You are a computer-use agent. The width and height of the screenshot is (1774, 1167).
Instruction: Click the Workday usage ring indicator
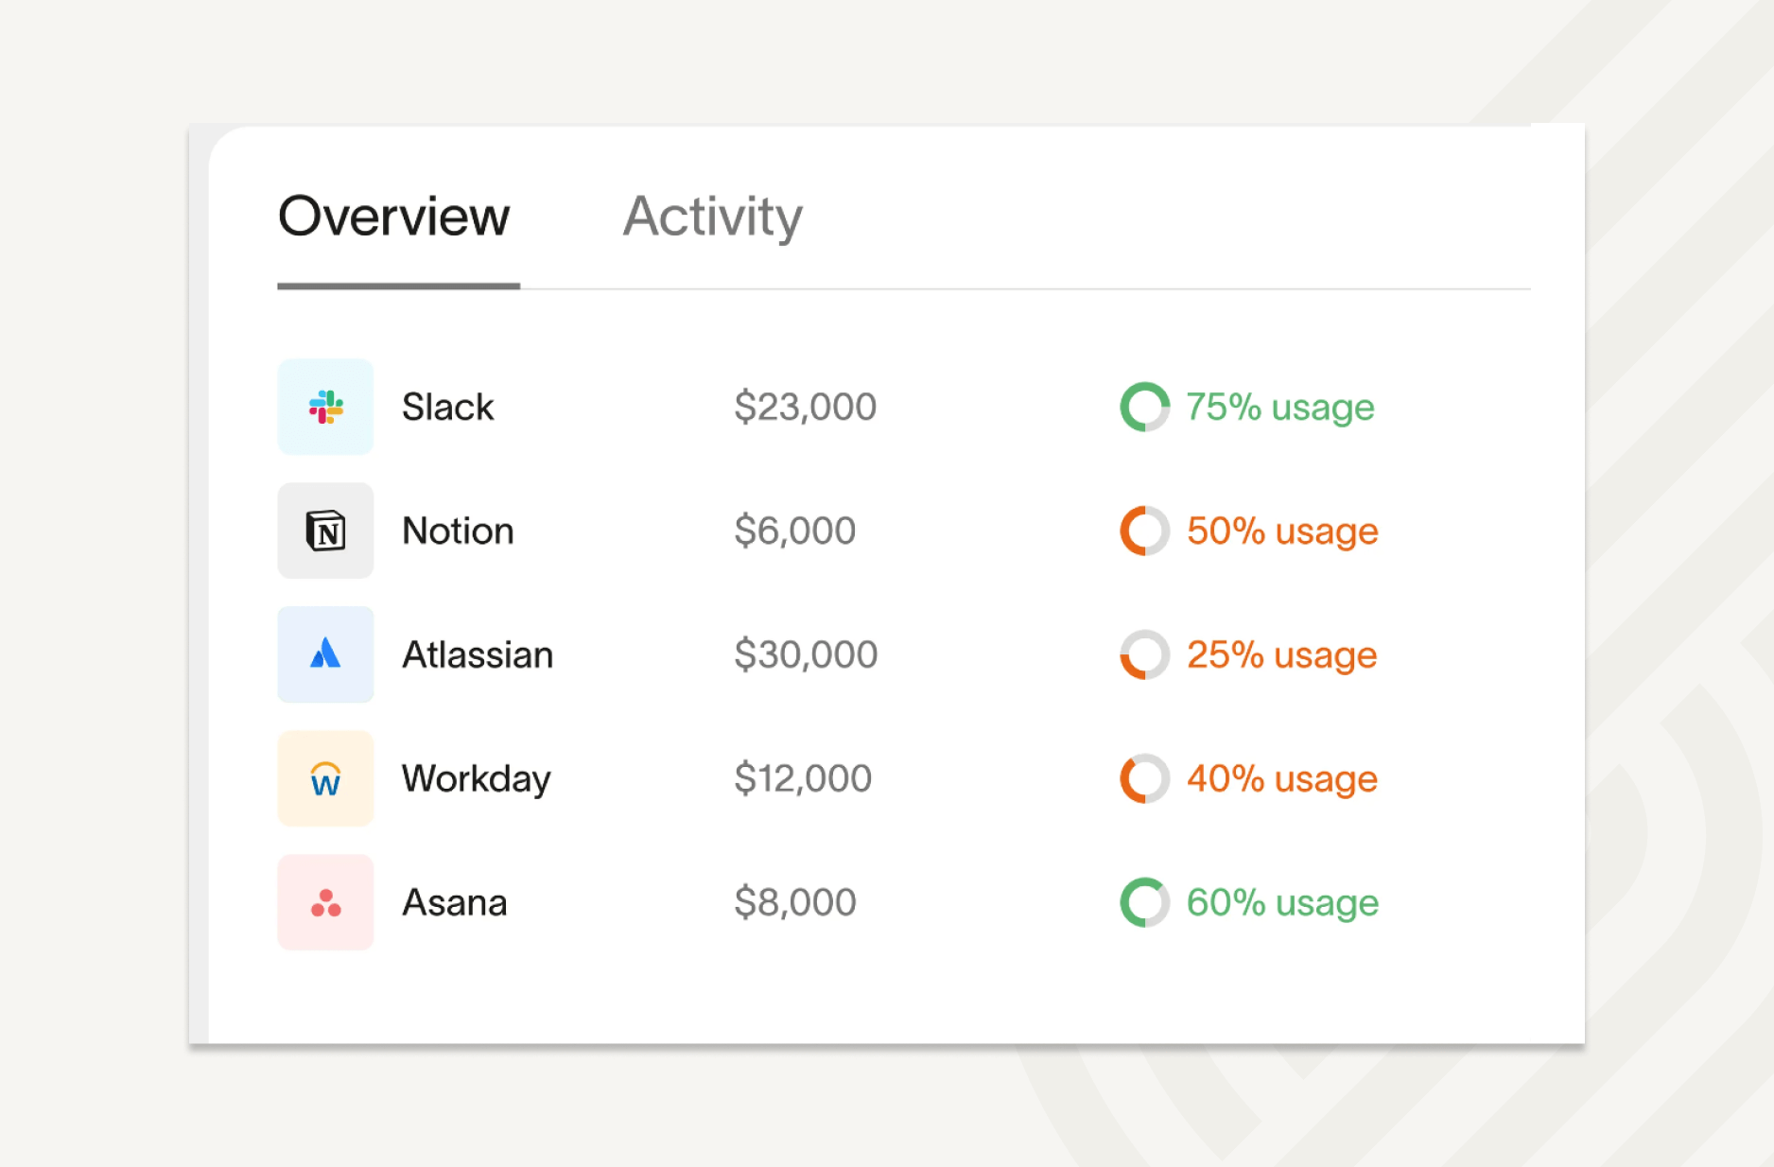(x=1145, y=778)
